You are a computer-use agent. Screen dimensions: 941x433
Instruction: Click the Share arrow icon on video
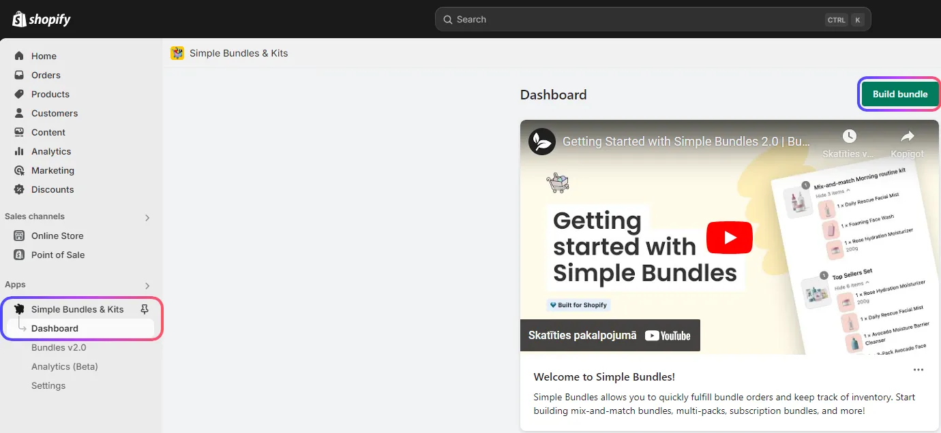907,136
